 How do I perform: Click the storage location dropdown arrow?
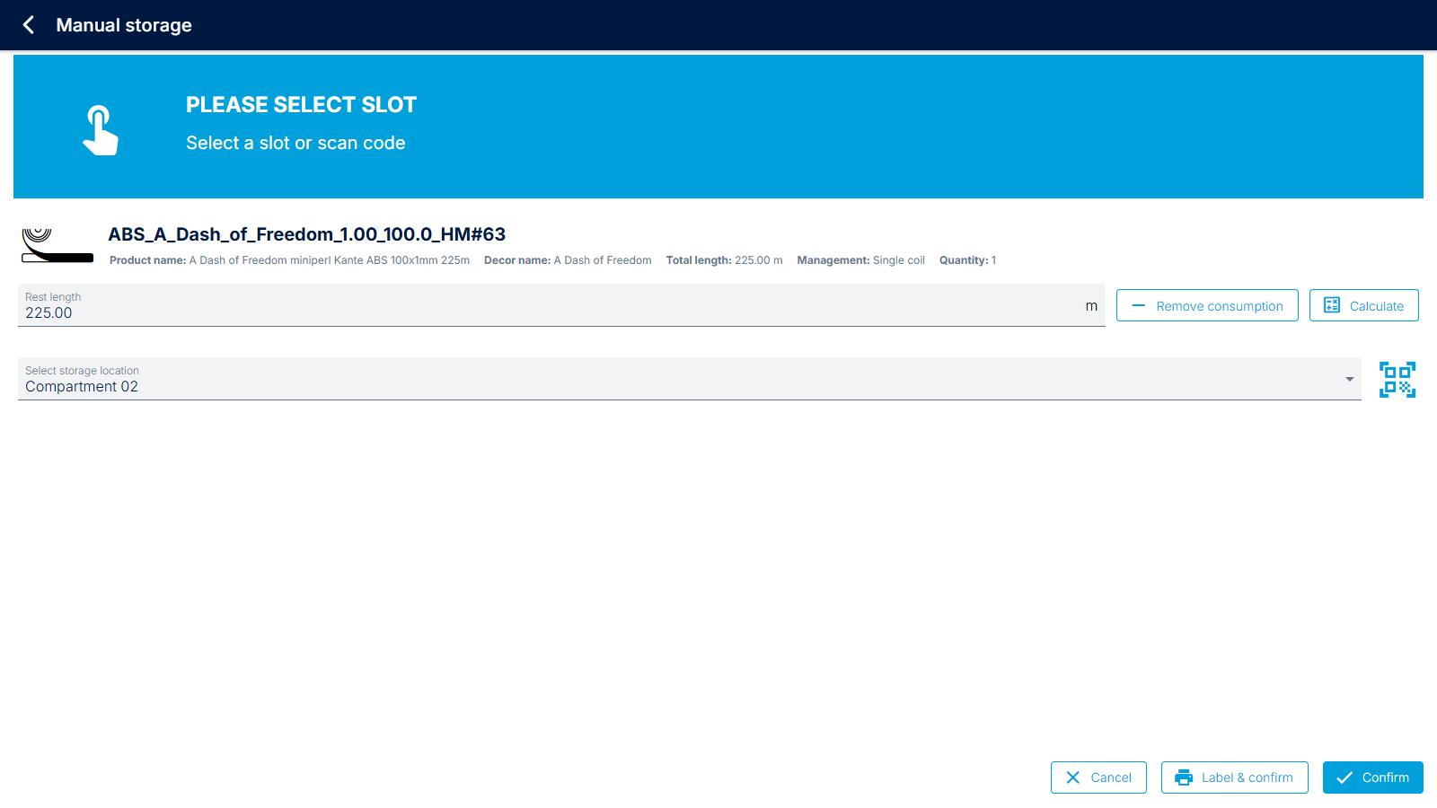(x=1349, y=380)
